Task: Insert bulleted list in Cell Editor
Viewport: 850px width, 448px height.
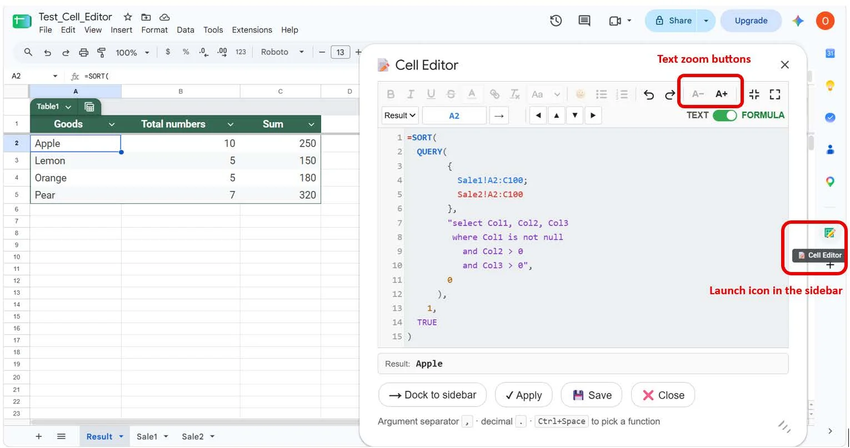Action: point(601,94)
